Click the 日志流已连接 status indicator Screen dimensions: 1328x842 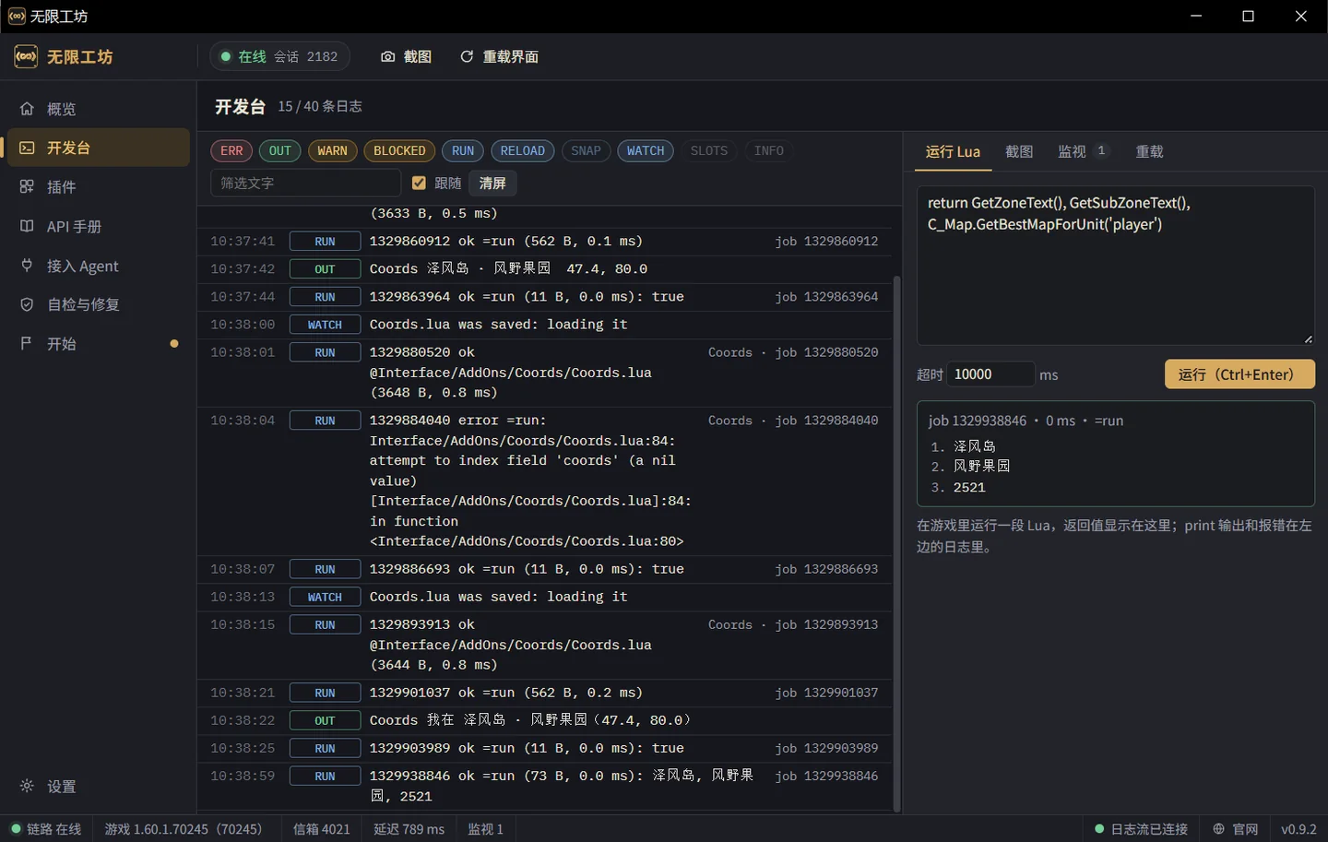(x=1141, y=829)
